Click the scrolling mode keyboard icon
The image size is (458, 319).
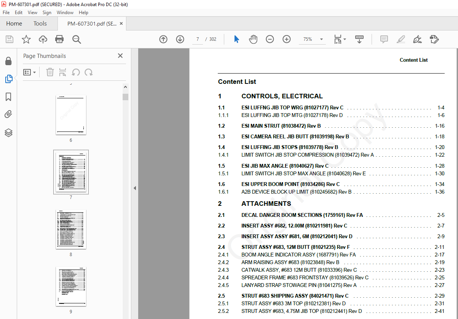coord(359,39)
